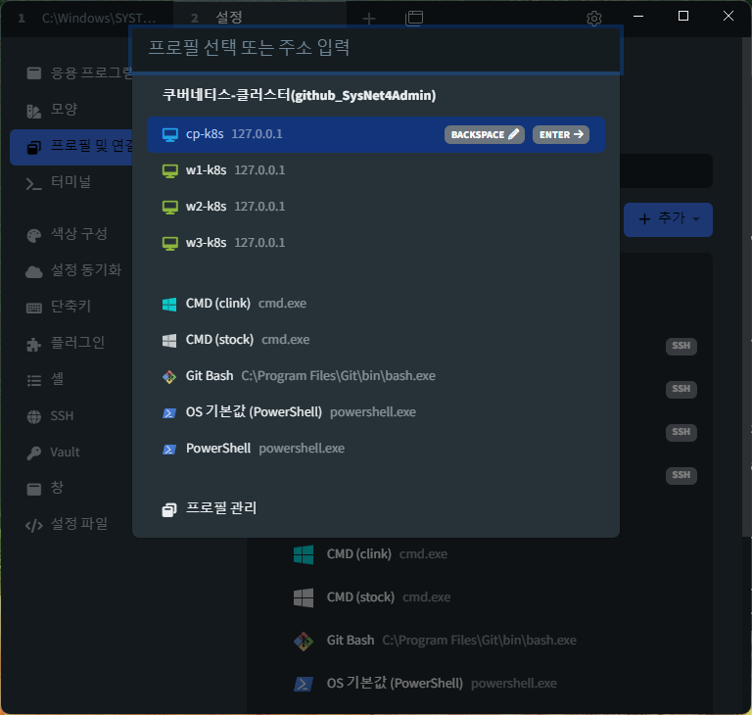Click the key icon beside Vault
The width and height of the screenshot is (752, 715).
coord(33,453)
